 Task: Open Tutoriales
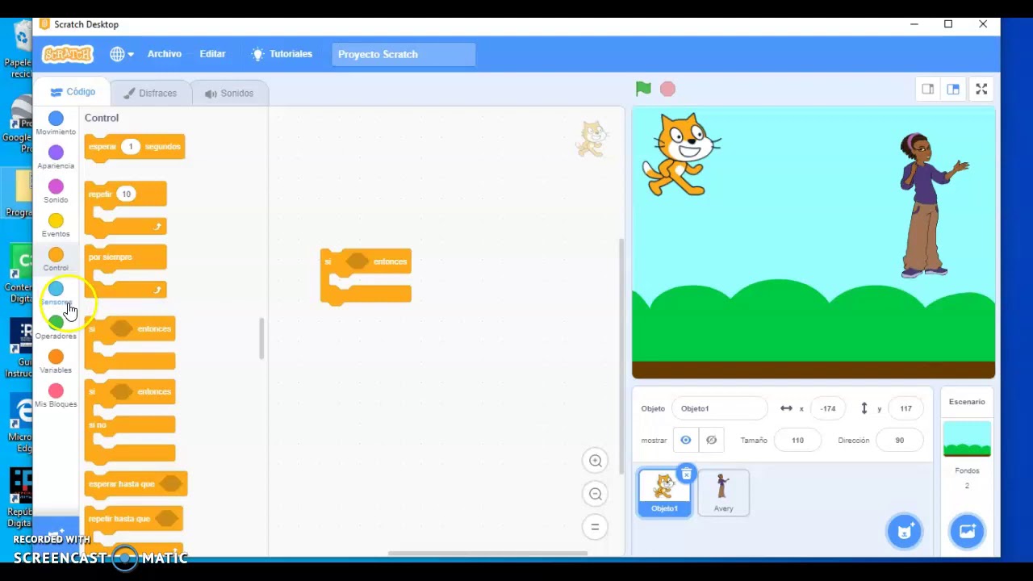tap(282, 54)
